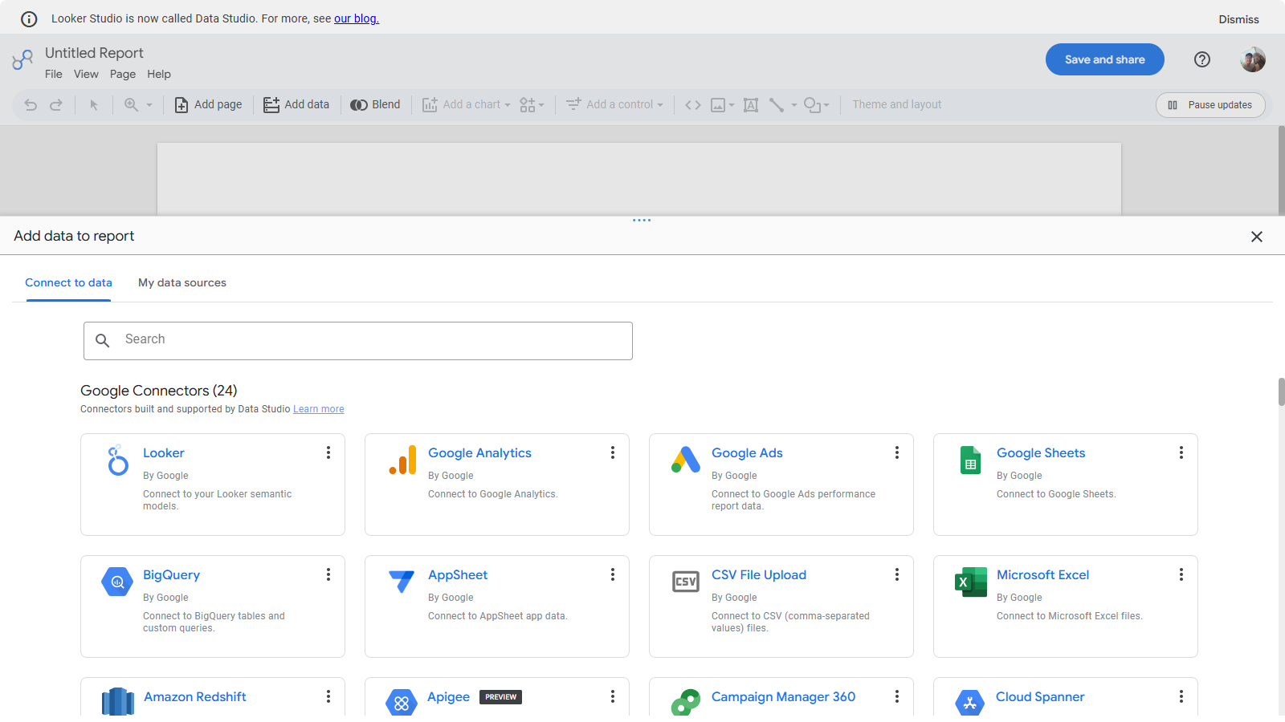1285x722 pixels.
Task: Open more options for Google Sheets card
Action: pos(1181,452)
